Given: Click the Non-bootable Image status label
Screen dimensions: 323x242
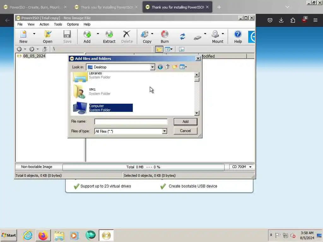Looking at the screenshot, I should [37, 167].
